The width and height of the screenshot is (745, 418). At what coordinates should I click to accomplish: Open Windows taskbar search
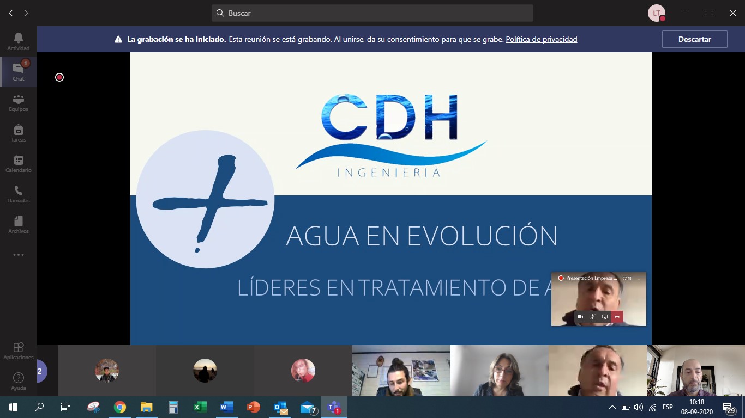tap(39, 407)
